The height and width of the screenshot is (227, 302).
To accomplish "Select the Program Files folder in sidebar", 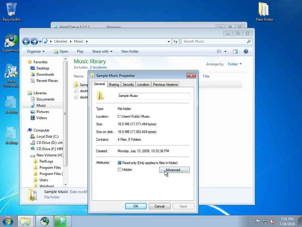I will pos(47,168).
